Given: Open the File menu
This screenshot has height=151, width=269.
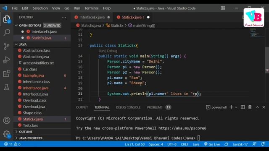Looking at the screenshot, I should 15,8.
